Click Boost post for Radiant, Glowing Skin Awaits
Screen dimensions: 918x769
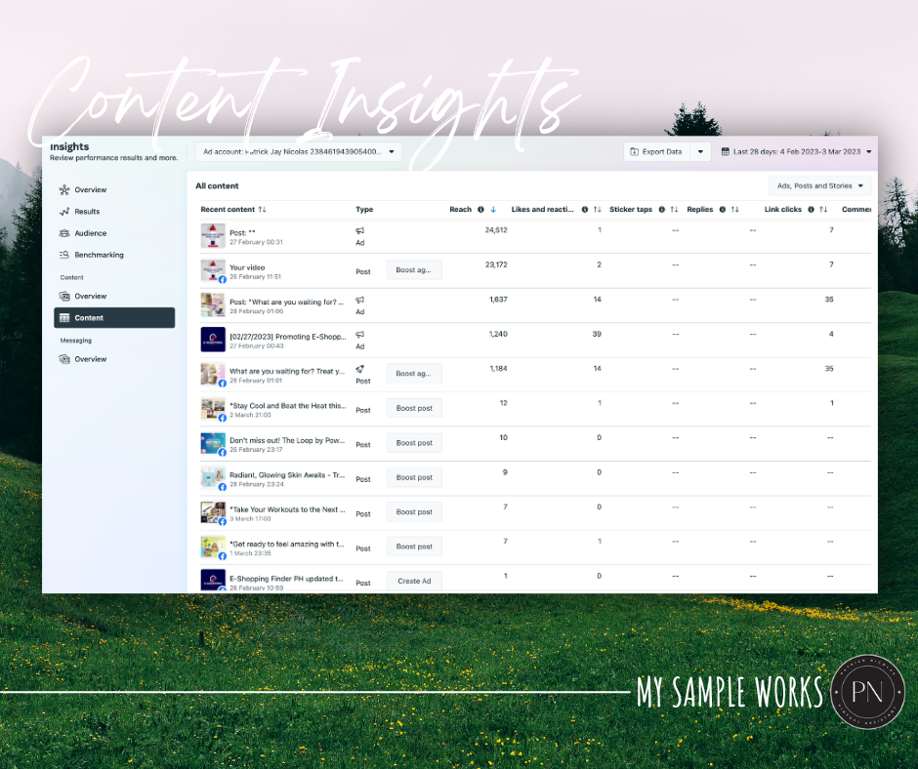[414, 477]
